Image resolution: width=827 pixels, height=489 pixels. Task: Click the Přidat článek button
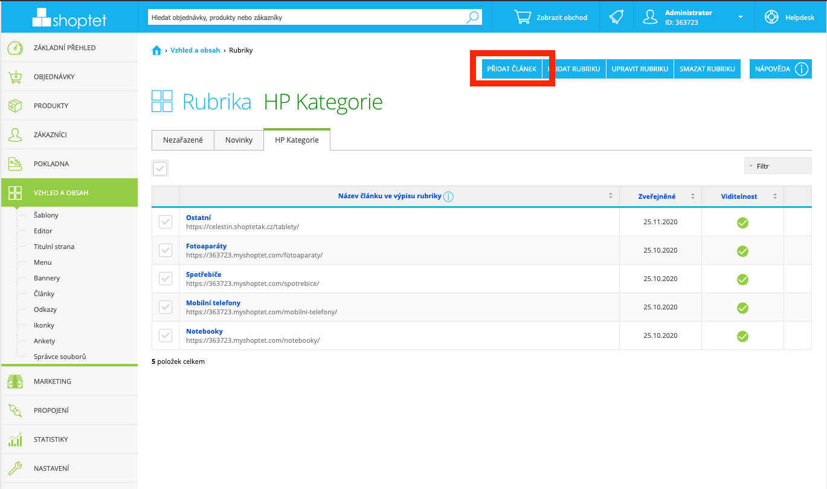point(512,69)
